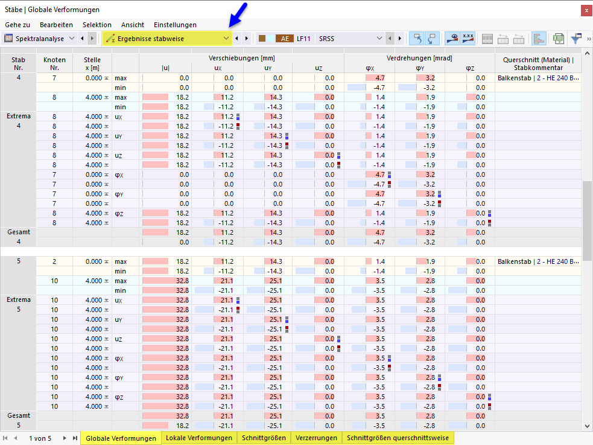Open the LF11 SRSS load case dropdown
This screenshot has height=445, width=593.
click(379, 39)
